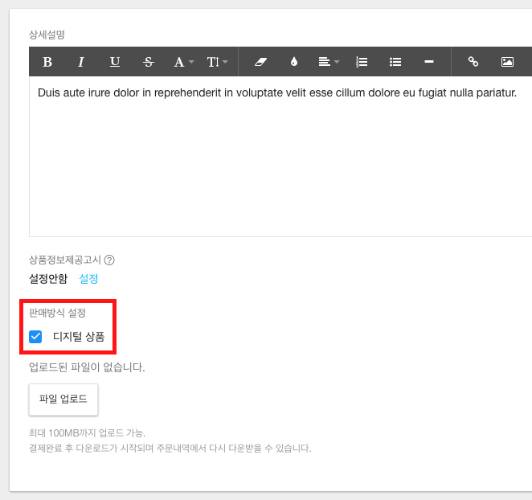532x500 pixels.
Task: Click the 파일 업로드 button
Action: coord(63,400)
